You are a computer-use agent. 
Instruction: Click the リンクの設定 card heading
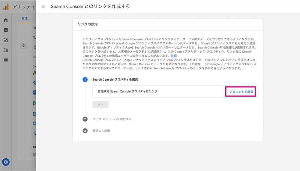[88, 24]
